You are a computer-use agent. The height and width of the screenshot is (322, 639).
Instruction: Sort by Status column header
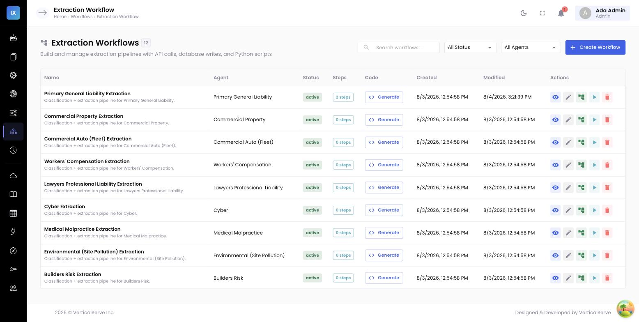coord(311,78)
